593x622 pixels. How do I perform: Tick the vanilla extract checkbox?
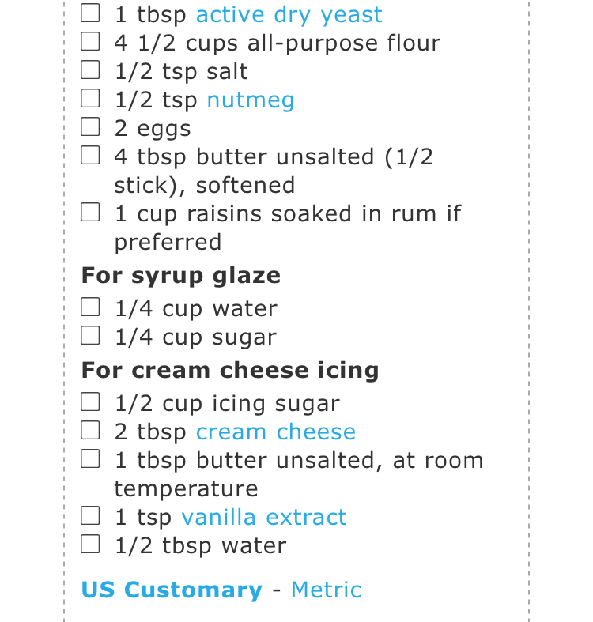91,516
